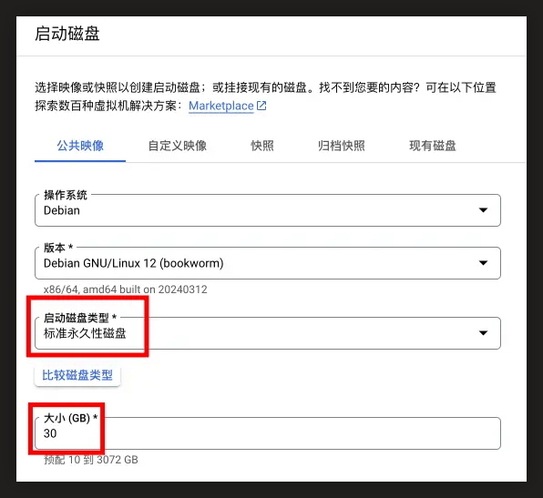
Task: Open the Marketplace link
Action: click(221, 106)
